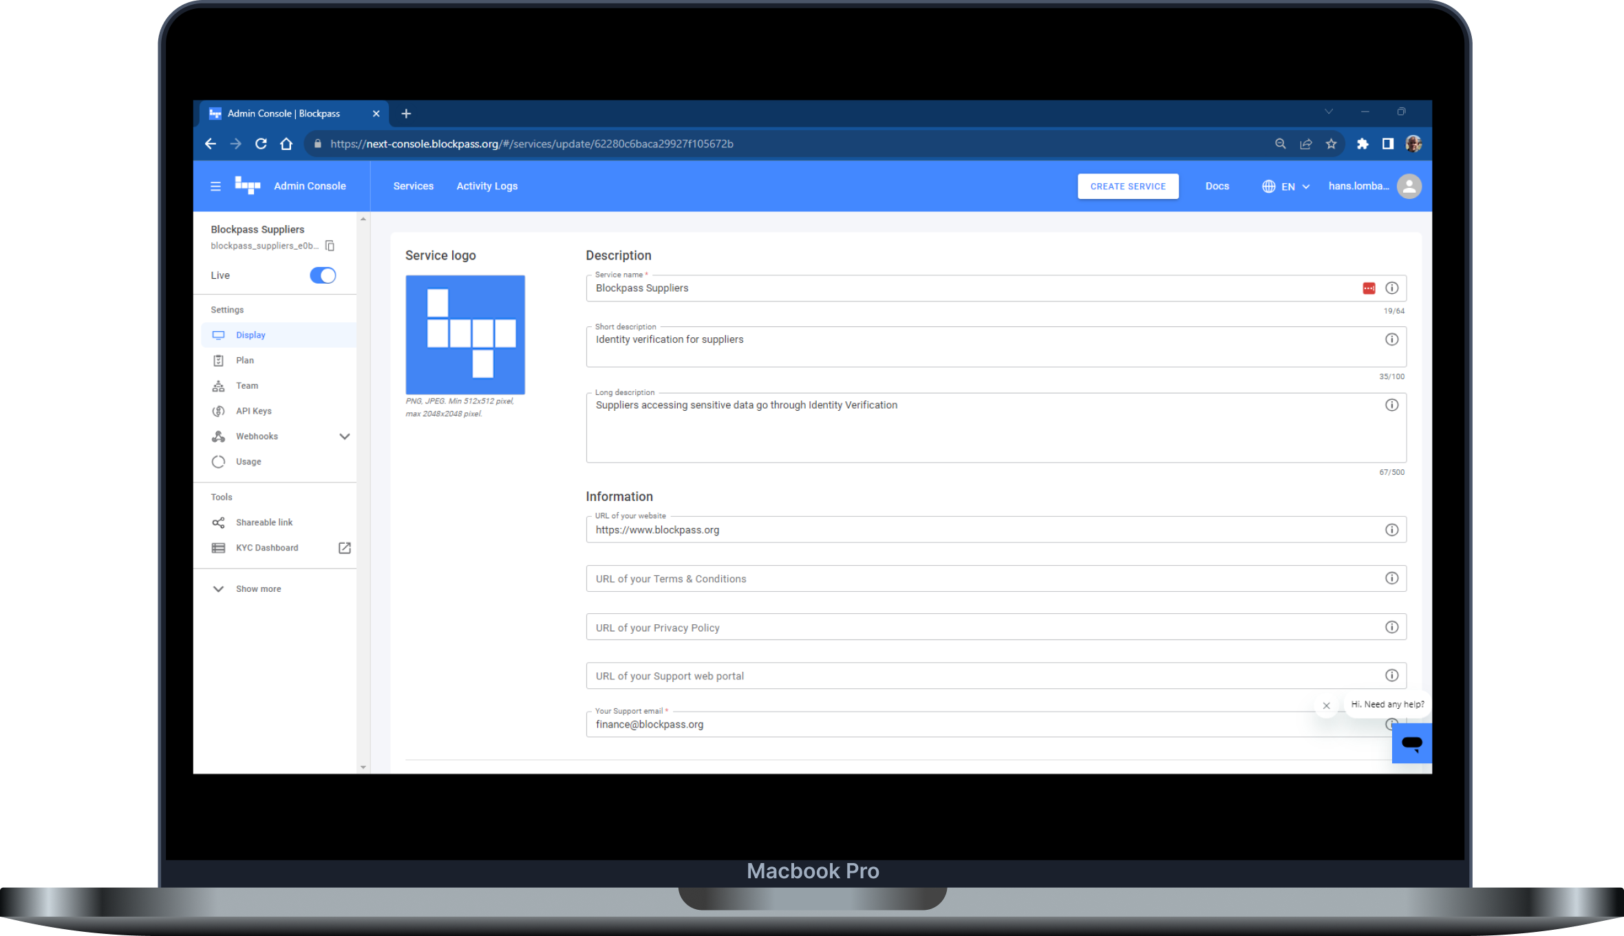Go to the browser home page
This screenshot has width=1624, height=936.
pyautogui.click(x=286, y=144)
